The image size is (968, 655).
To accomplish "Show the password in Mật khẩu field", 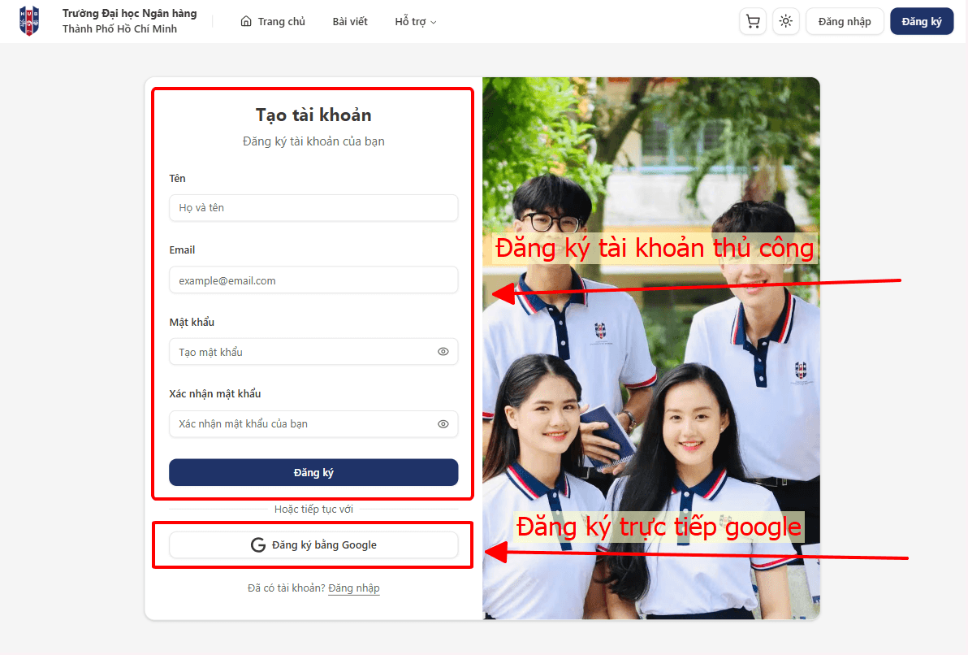I will pos(443,351).
